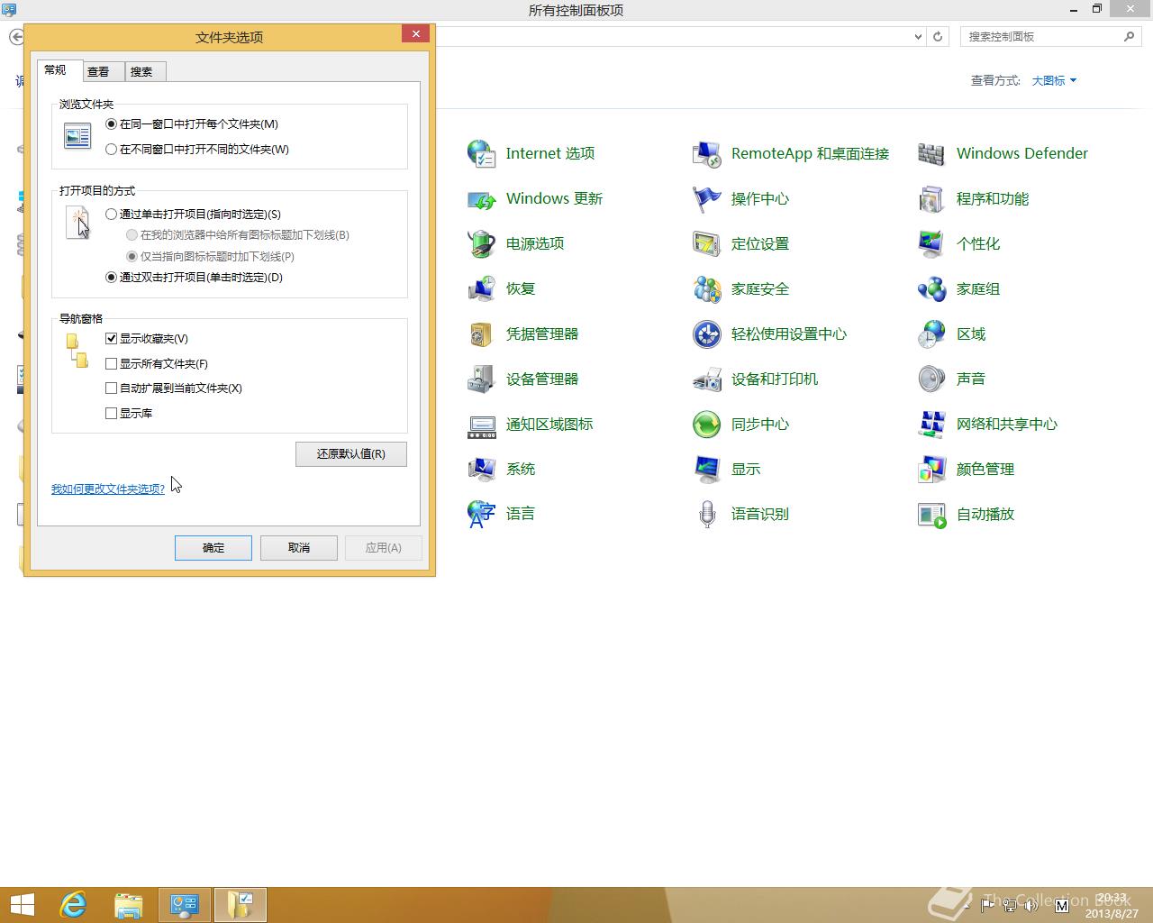
Task: Open Windows 更新 icon
Action: (481, 198)
